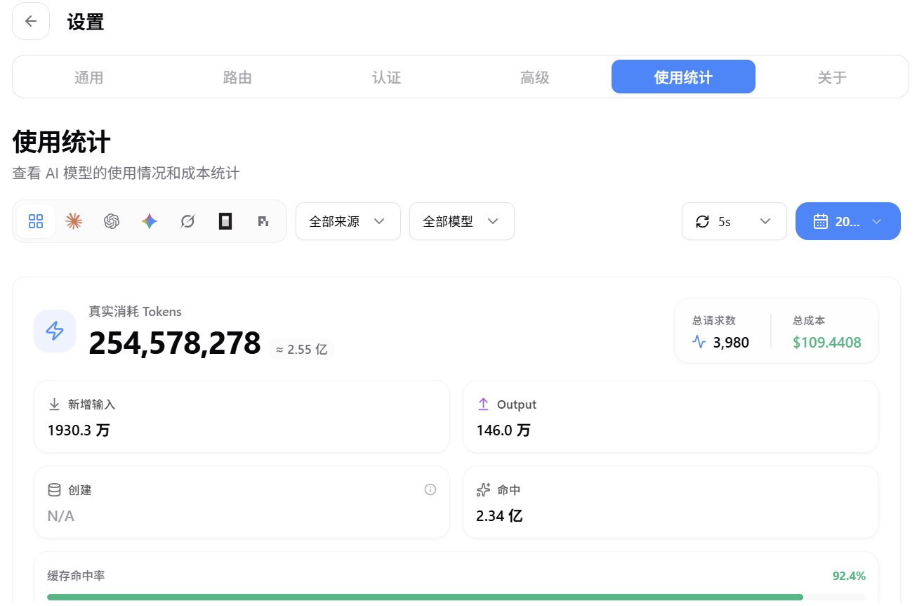Select the 使用统计 tab
Screen dimensions: 924x606
pyautogui.click(x=683, y=77)
